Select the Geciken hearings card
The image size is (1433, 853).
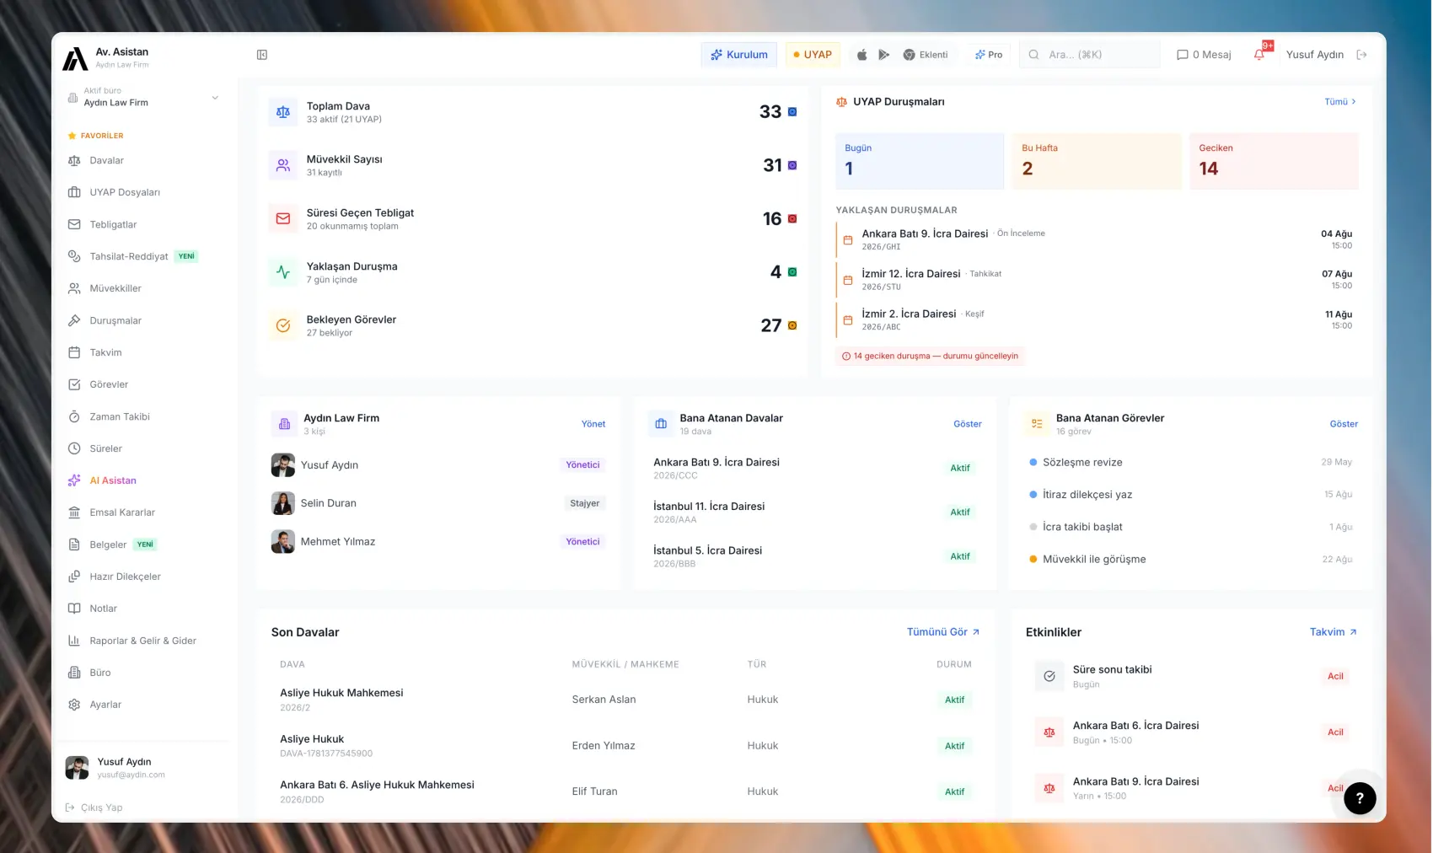(x=1274, y=161)
